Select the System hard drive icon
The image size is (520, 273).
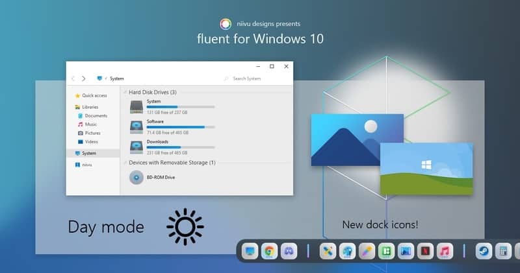pyautogui.click(x=136, y=107)
